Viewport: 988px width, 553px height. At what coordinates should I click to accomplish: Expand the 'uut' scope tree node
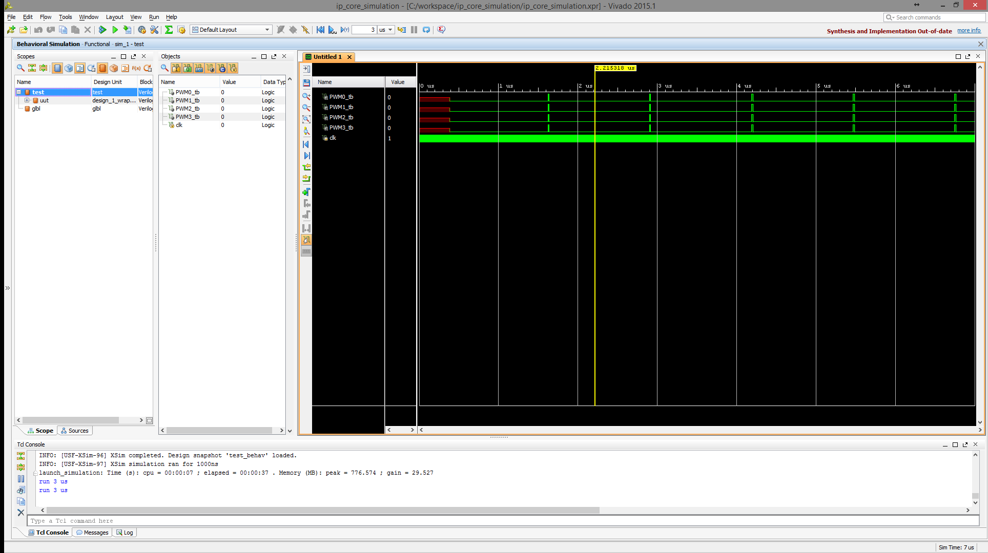click(x=27, y=100)
